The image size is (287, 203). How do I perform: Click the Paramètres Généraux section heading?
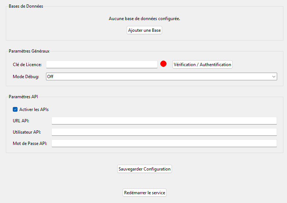29,51
